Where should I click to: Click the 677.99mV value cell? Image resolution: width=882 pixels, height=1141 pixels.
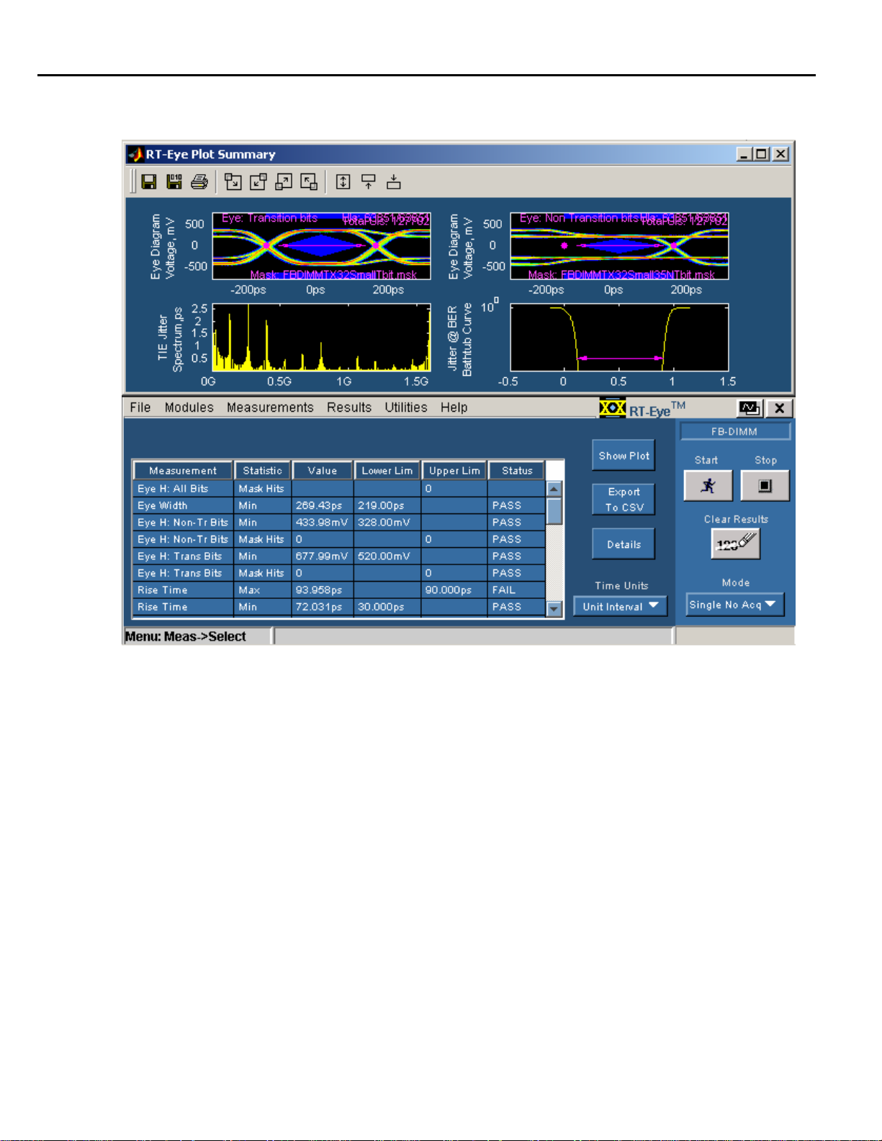322,556
